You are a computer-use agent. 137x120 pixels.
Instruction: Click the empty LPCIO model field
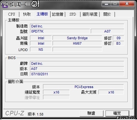(77, 49)
